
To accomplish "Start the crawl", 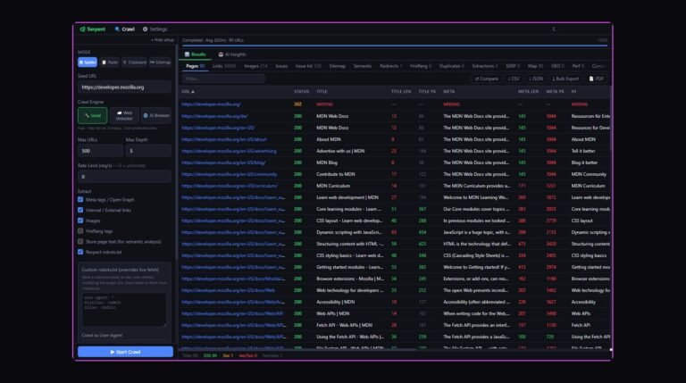I will pyautogui.click(x=125, y=352).
